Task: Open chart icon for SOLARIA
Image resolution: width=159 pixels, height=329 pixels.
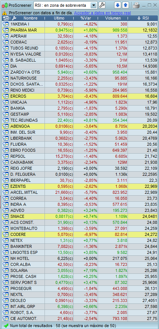Action: (x=6, y=270)
